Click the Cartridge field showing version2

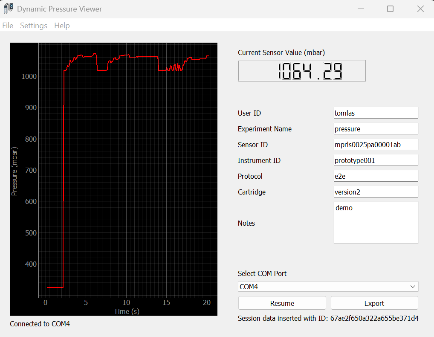click(x=376, y=192)
